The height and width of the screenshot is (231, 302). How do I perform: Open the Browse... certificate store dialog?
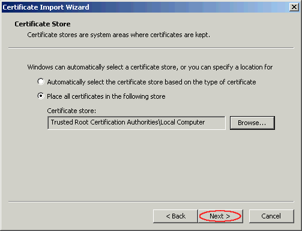pyautogui.click(x=252, y=123)
